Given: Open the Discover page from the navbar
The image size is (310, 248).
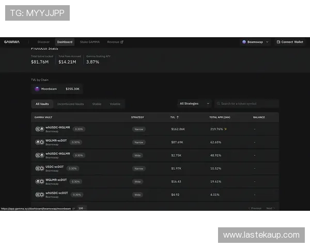Looking at the screenshot, I should click(43, 42).
